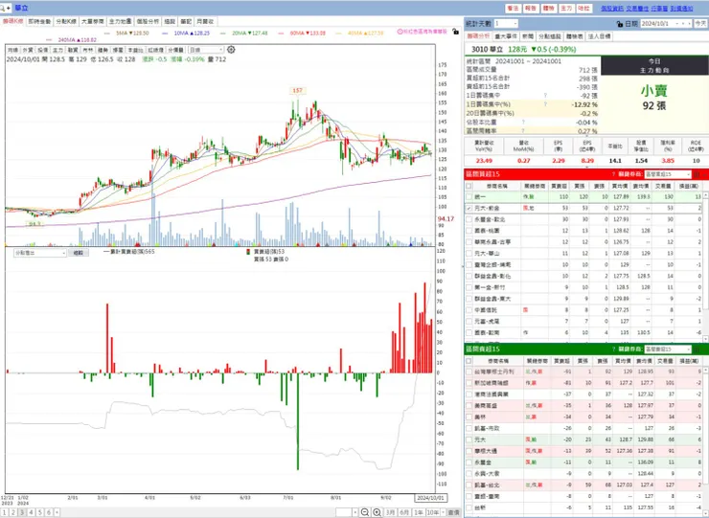The height and width of the screenshot is (518, 709).
Task: Click the red 報告 button
Action: point(531,8)
